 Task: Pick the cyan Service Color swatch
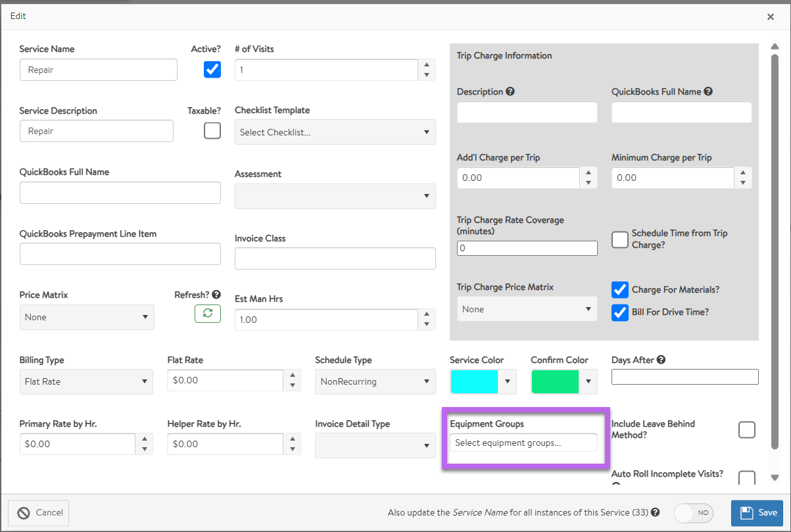(x=474, y=381)
